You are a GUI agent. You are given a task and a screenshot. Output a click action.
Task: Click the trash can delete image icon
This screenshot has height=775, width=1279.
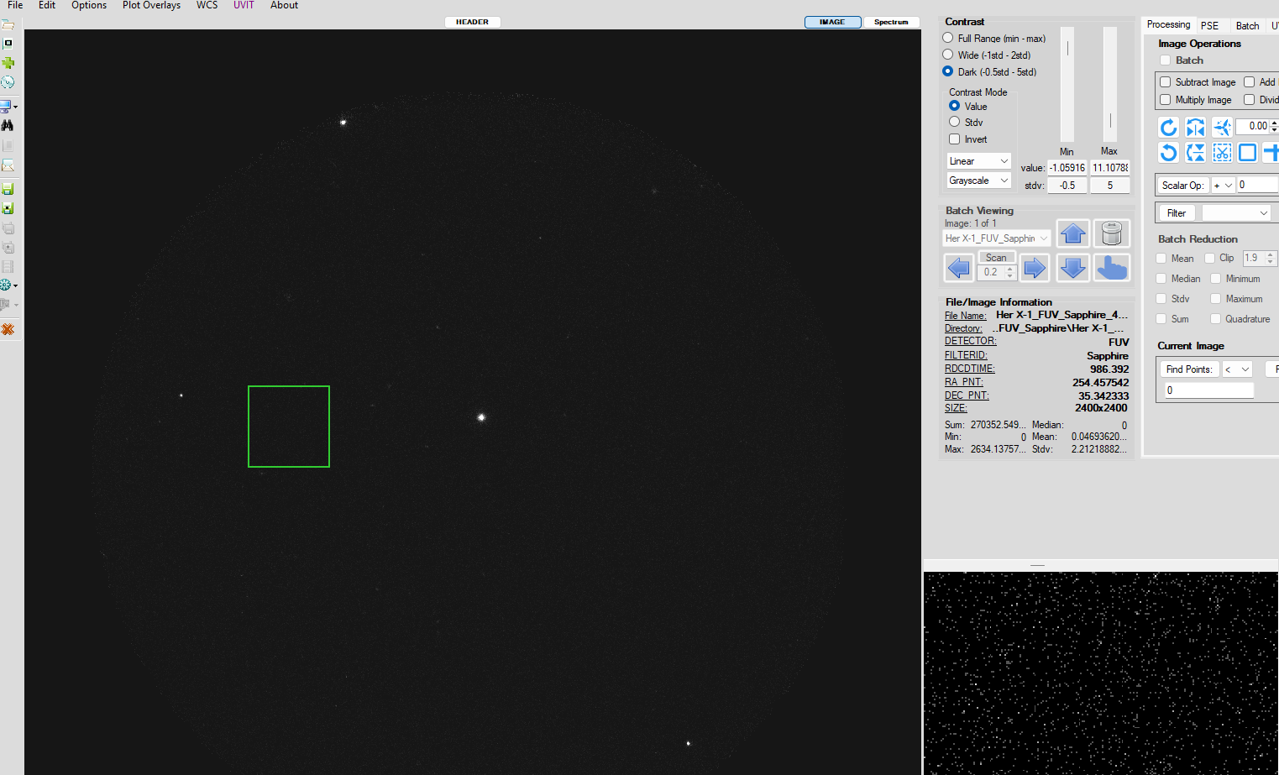1111,233
